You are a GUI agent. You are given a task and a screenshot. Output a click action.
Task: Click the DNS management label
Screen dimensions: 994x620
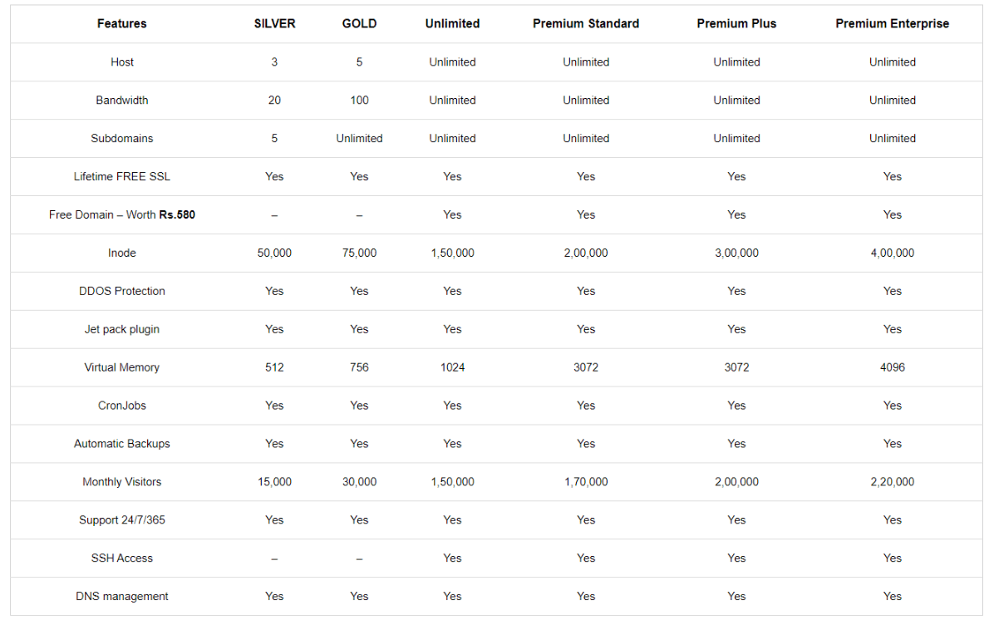point(121,596)
